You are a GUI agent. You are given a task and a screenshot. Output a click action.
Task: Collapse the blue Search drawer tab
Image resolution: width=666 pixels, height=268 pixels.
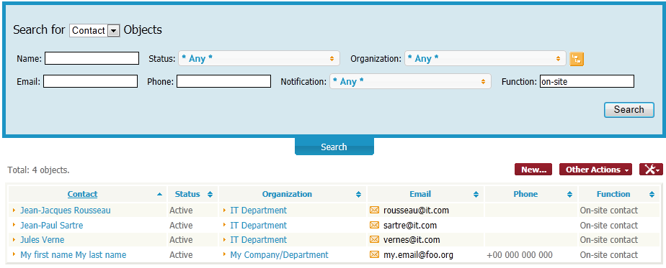[334, 147]
